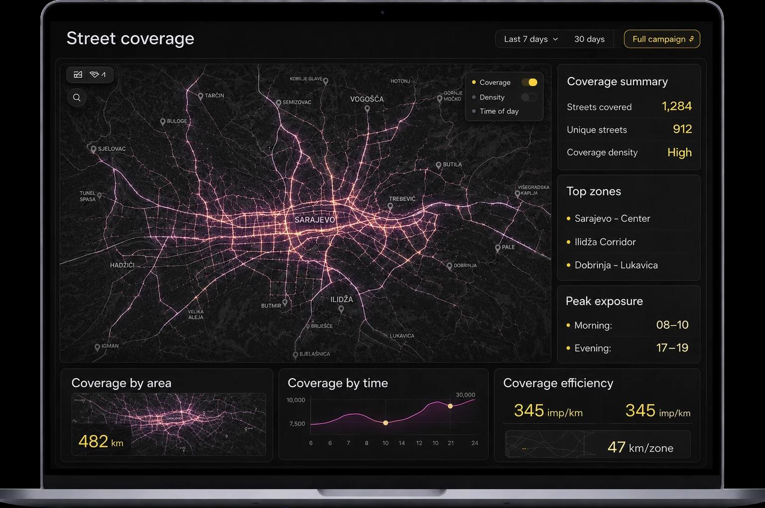
Task: Click the Full campaign button
Action: tap(662, 39)
